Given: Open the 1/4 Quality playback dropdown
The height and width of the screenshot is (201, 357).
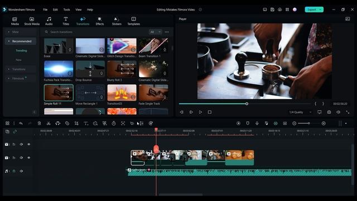Looking at the screenshot, I should pyautogui.click(x=300, y=112).
